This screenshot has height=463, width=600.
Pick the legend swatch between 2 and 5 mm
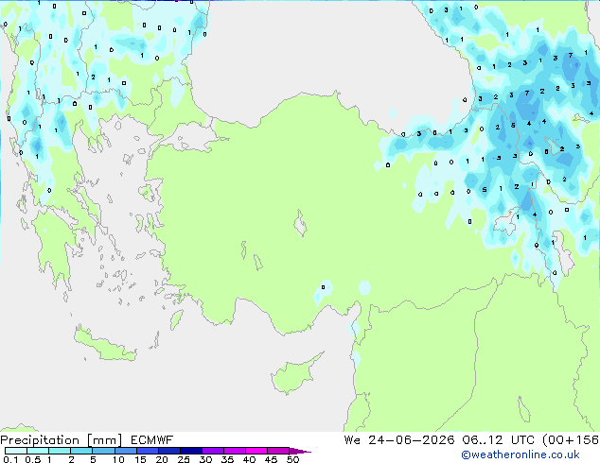[81, 451]
